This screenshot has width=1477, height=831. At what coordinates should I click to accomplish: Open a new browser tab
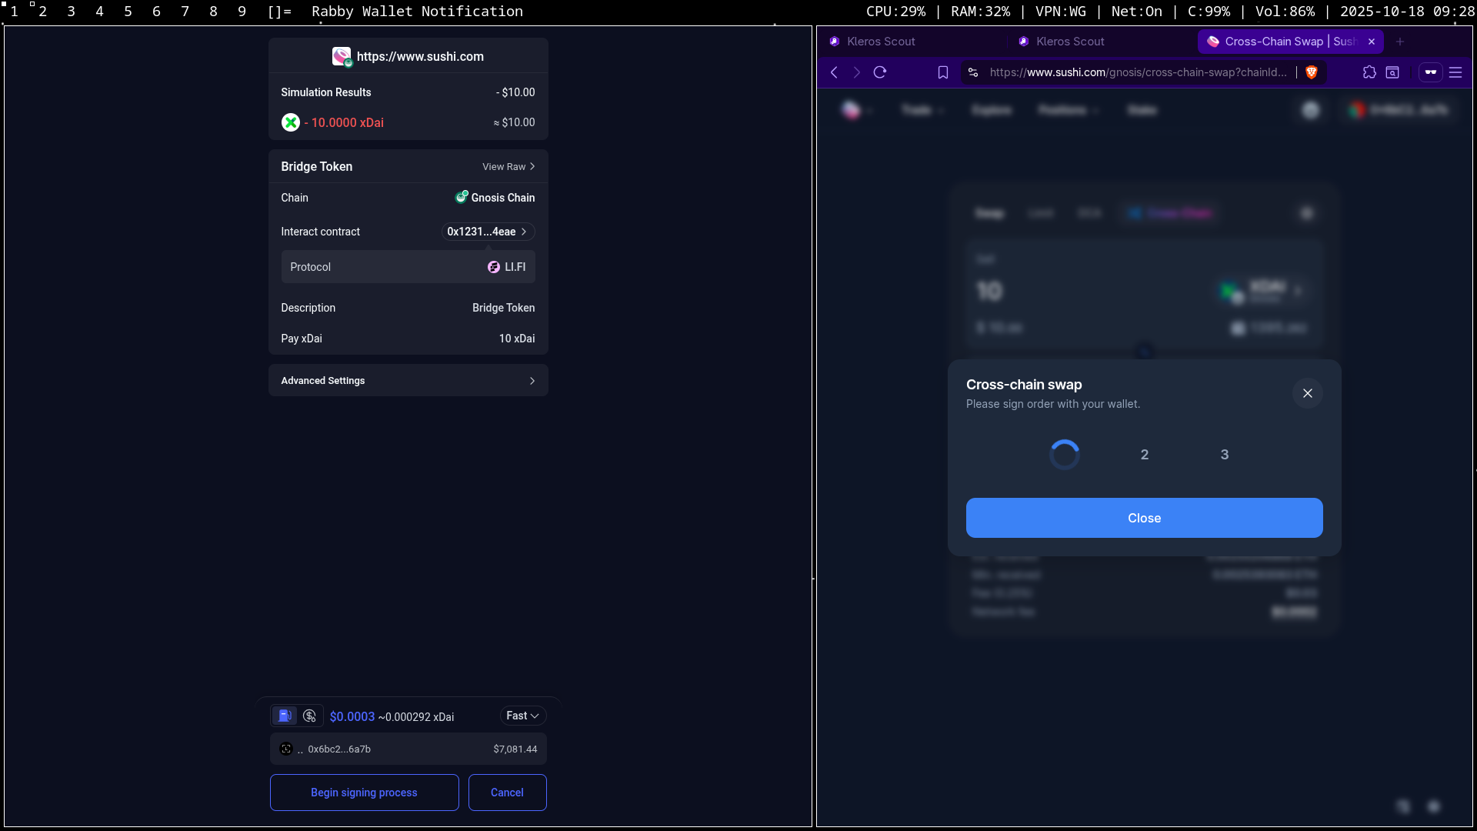[1400, 42]
